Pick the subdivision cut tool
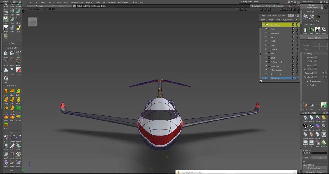 12,100
